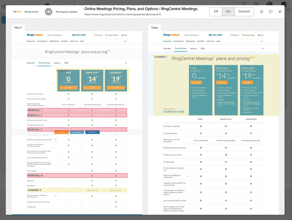
Task: Open the May 3 snapshot tab
Action: point(18,28)
